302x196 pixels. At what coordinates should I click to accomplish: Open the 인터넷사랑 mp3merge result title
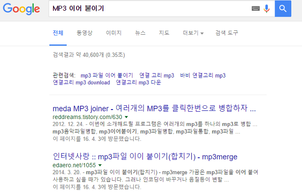pos(145,157)
